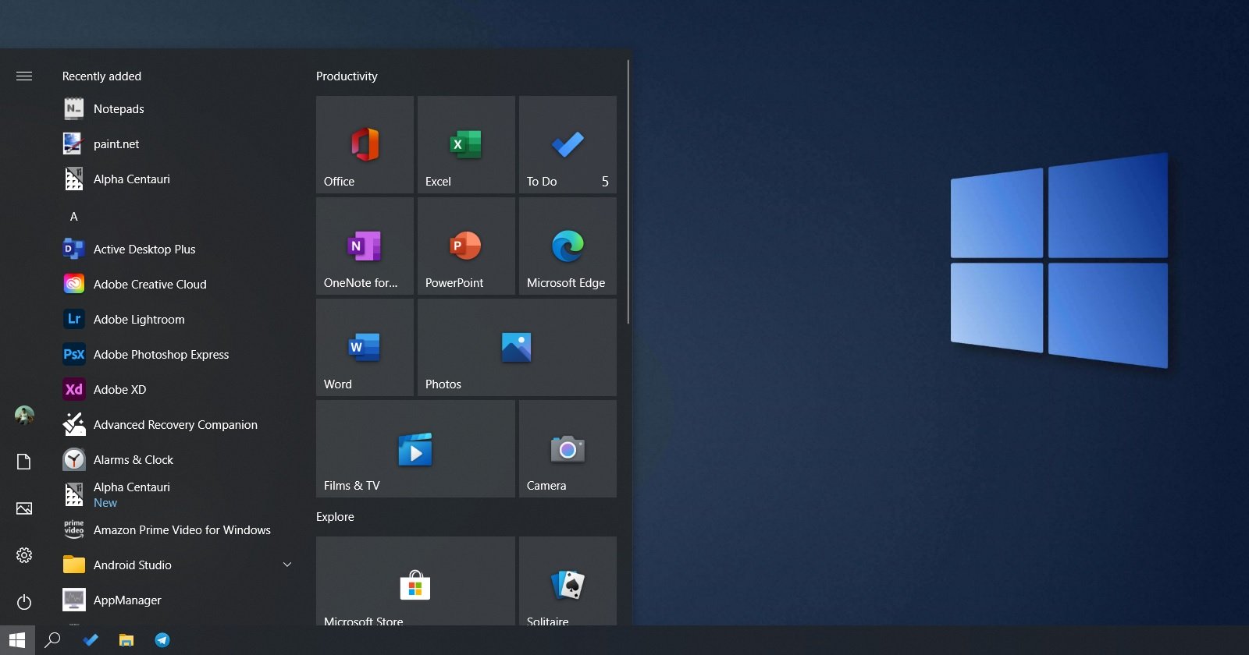Open Settings from the Start sidebar

pos(24,555)
